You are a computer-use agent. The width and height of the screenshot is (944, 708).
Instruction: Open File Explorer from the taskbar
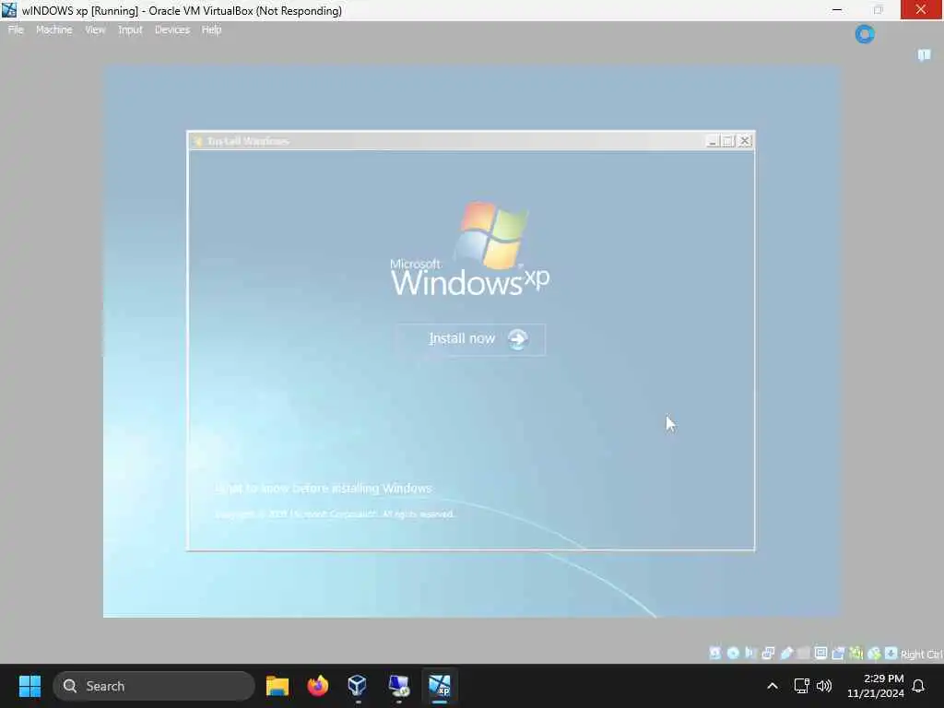(277, 686)
